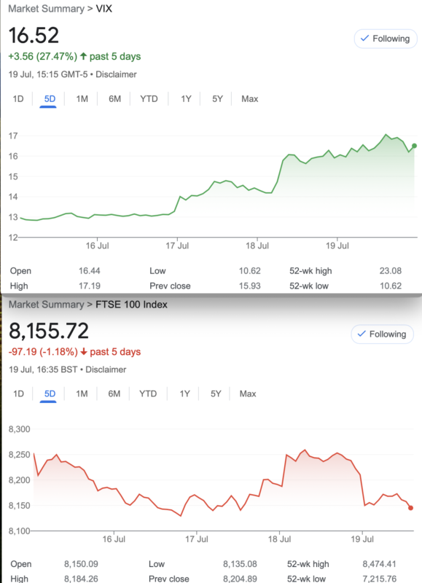Click the red endpoint dot on FTSE chart
Image resolution: width=422 pixels, height=583 pixels.
click(x=410, y=508)
